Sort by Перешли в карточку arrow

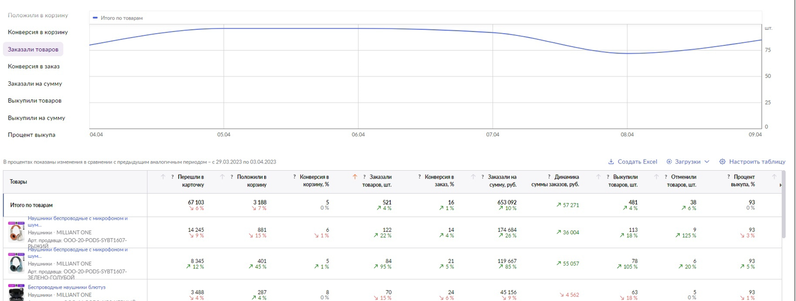tap(163, 177)
